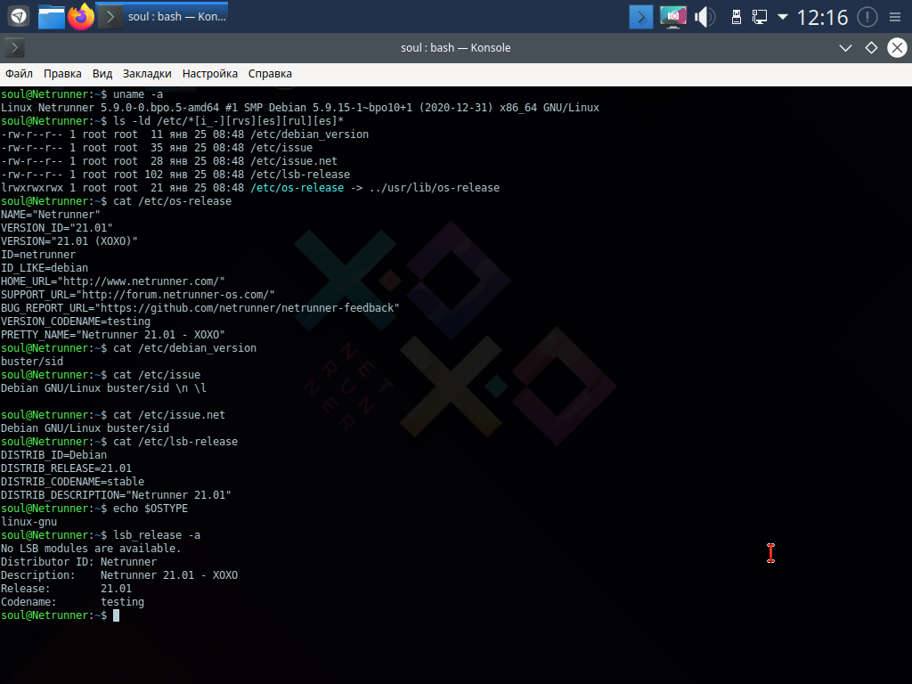Click the "soul : bash — Konsole" window title

click(455, 48)
